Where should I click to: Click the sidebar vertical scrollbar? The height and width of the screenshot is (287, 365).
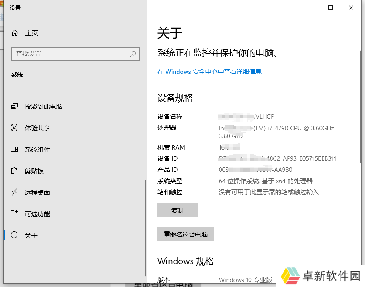tap(145, 228)
